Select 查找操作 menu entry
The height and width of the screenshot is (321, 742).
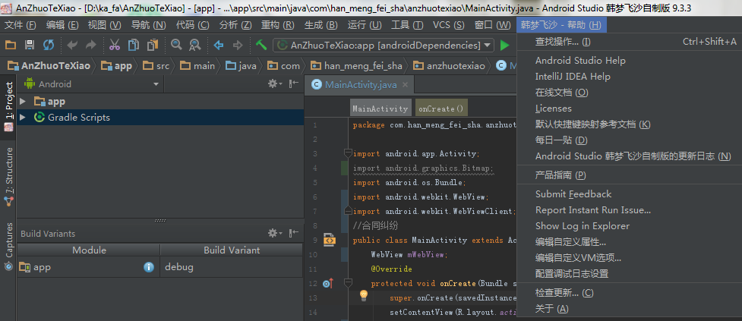click(630, 42)
